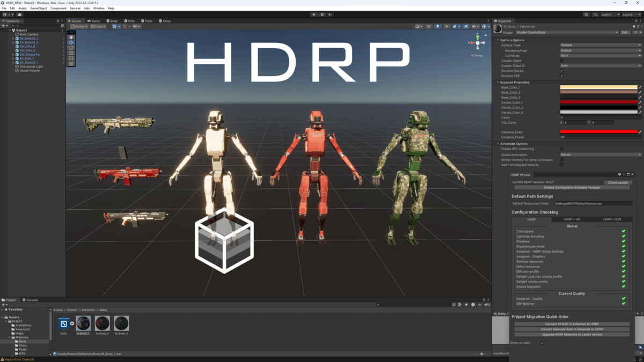Click Embed Configuration Editable Package button
The height and width of the screenshot is (362, 644).
click(x=572, y=188)
